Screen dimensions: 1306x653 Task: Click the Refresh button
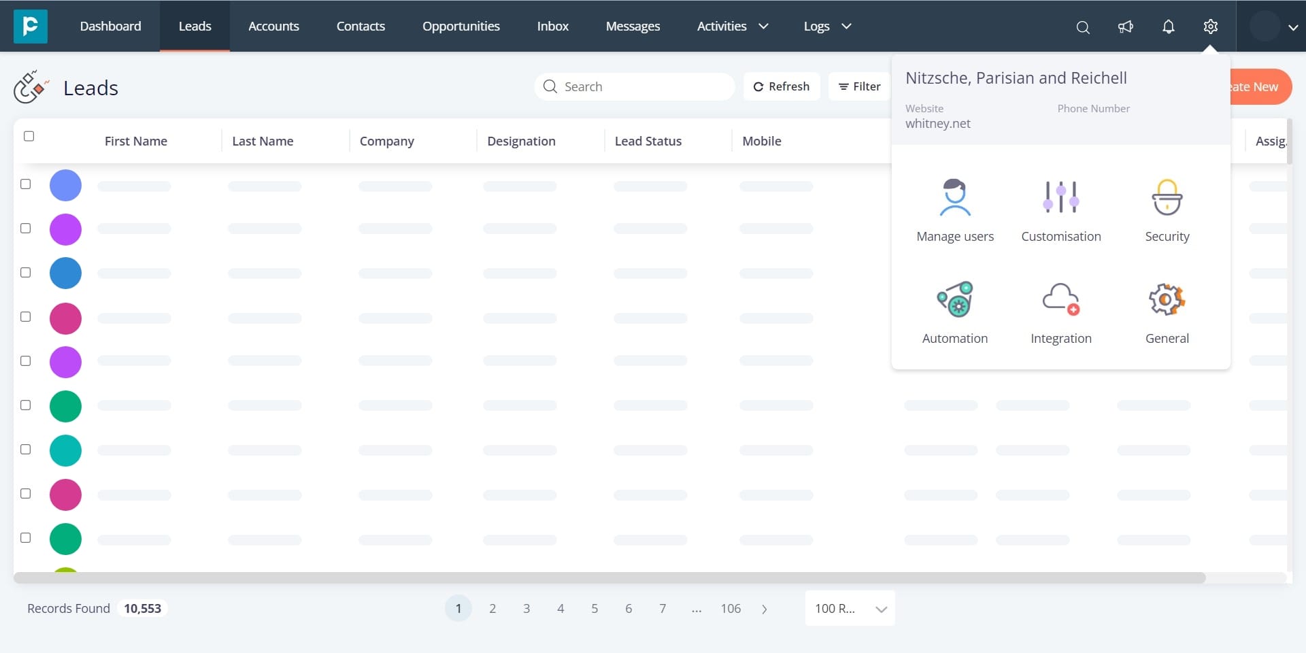(x=782, y=86)
